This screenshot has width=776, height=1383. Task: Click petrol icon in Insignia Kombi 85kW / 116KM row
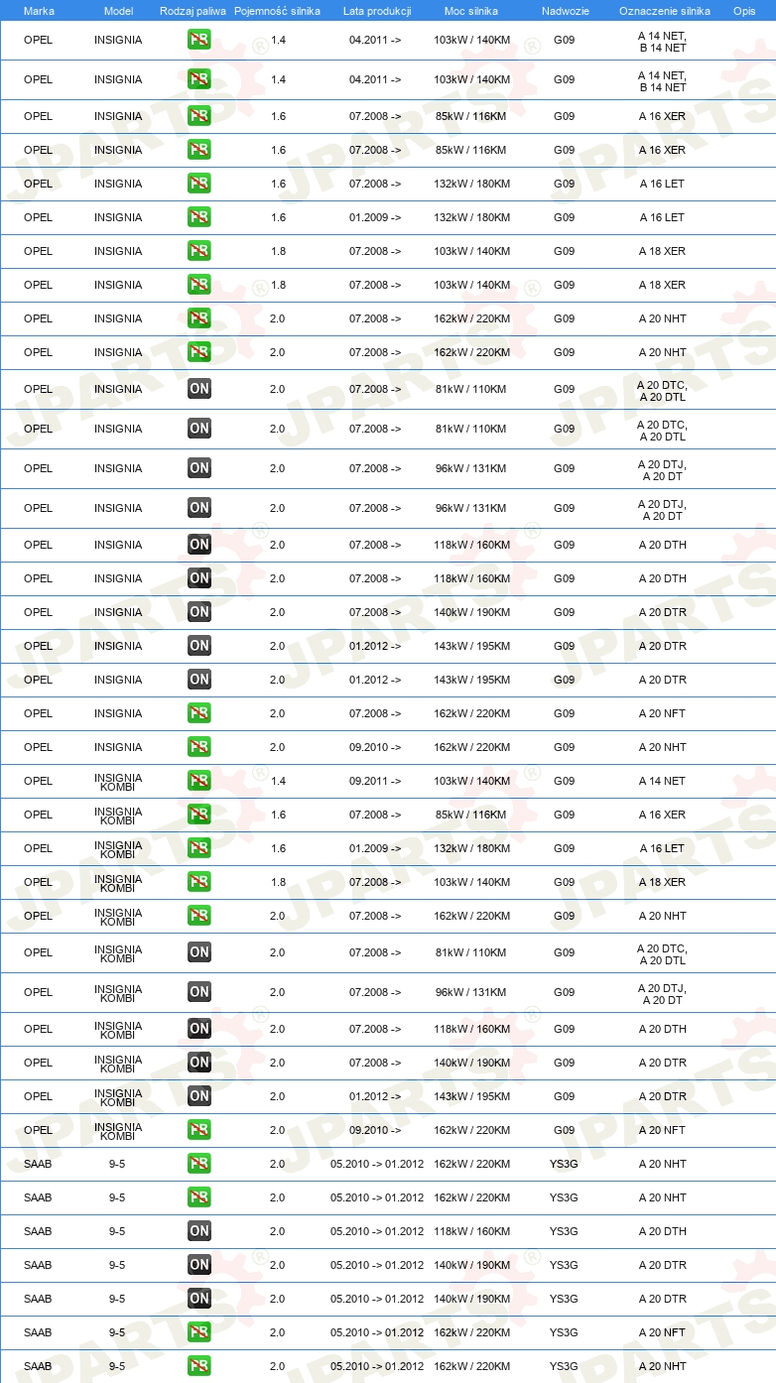tap(199, 815)
